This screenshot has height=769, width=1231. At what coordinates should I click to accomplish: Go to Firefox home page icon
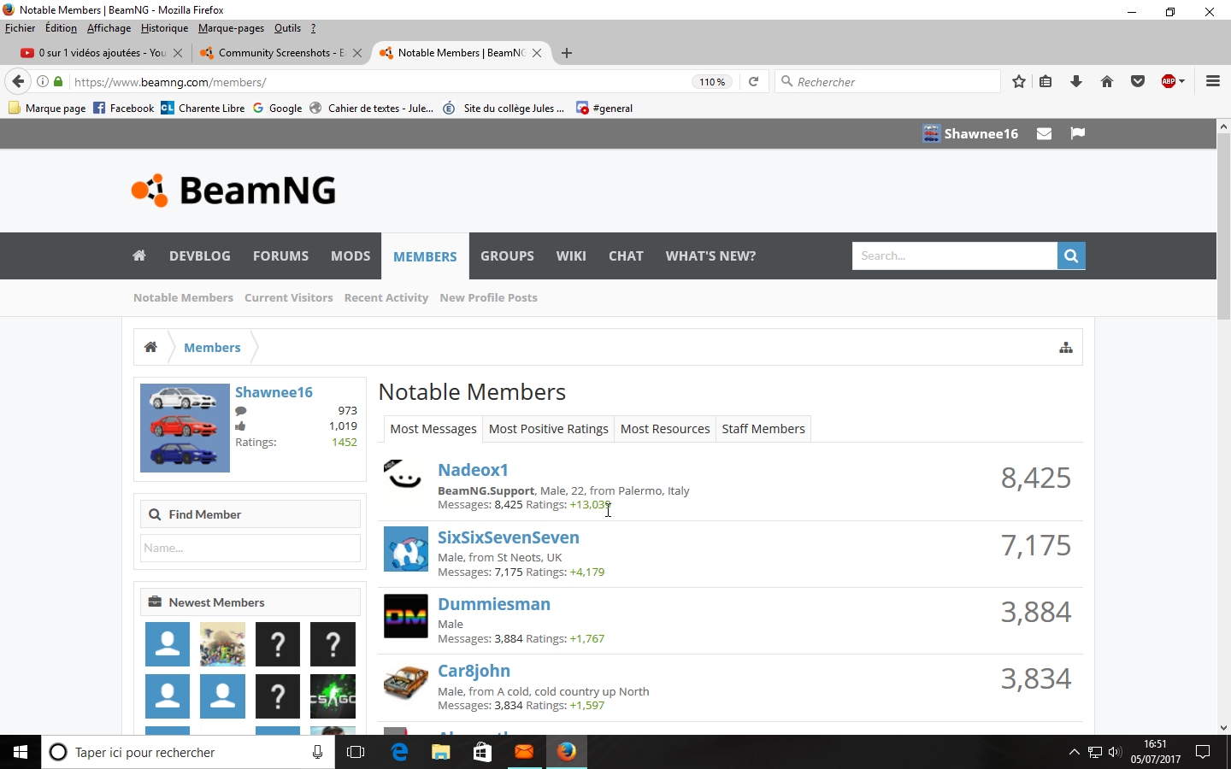[x=1107, y=82]
